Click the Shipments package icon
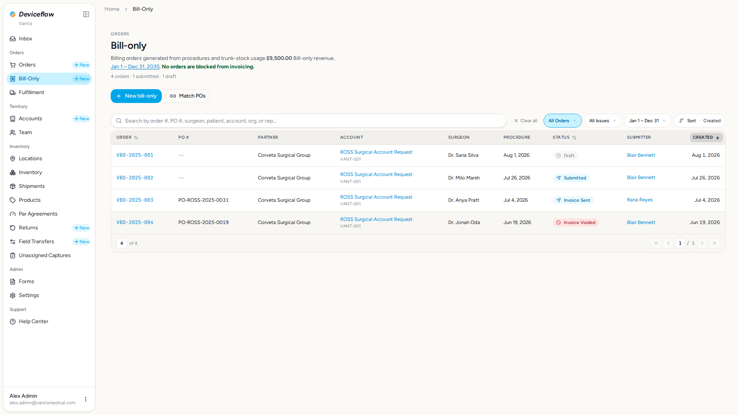738x415 pixels. (13, 186)
